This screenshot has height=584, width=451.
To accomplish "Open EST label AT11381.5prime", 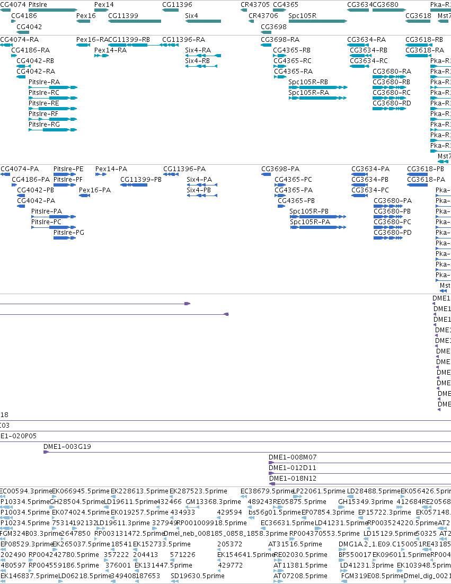I will (300, 565).
